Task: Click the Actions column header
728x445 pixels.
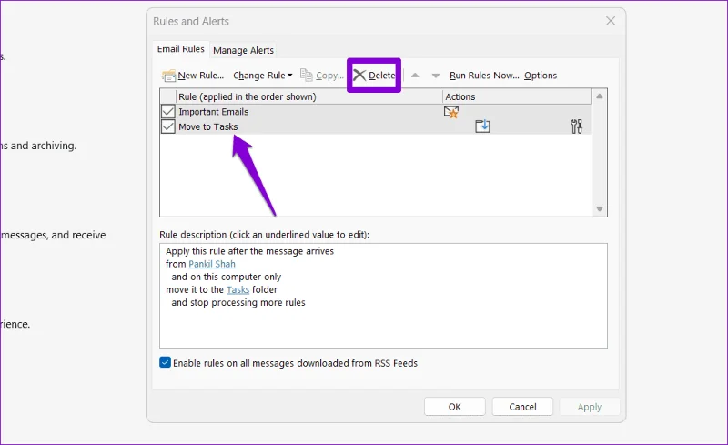Action: pos(517,96)
